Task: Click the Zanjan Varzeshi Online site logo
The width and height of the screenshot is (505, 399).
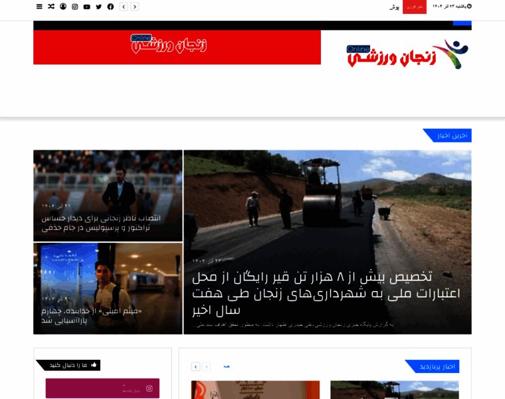Action: (408, 54)
